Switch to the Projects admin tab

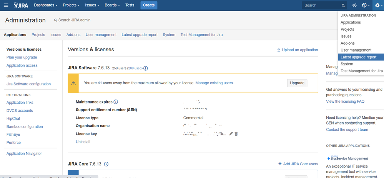(38, 35)
